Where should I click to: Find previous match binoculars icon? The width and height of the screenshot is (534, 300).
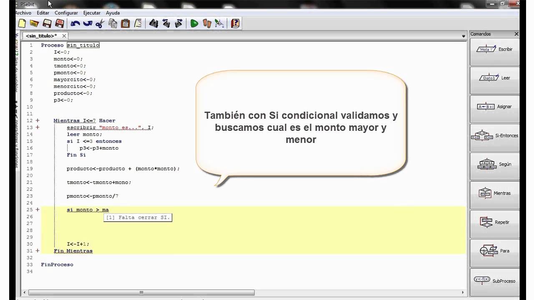click(x=166, y=23)
